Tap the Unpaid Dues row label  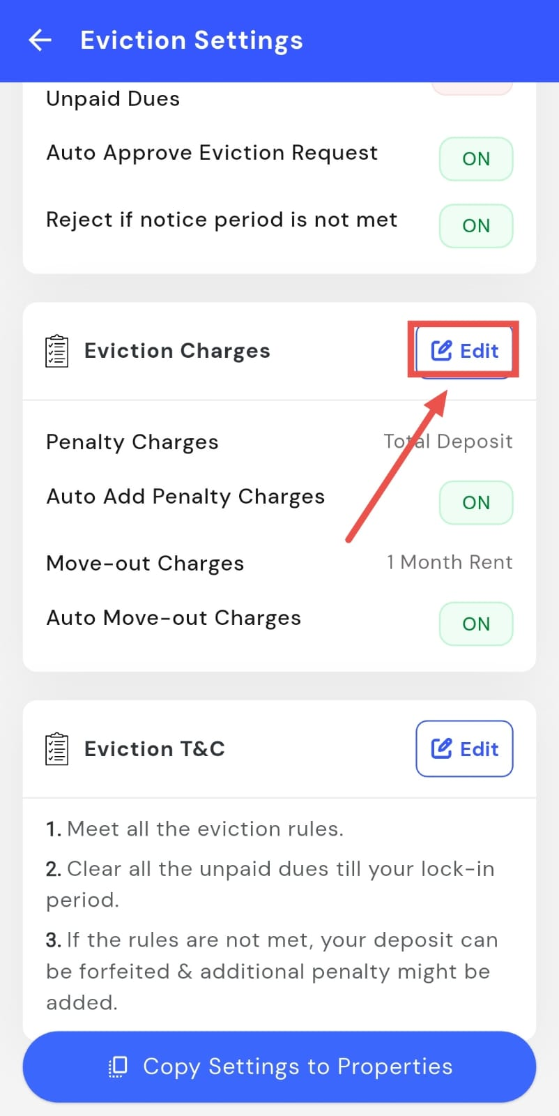tap(113, 99)
